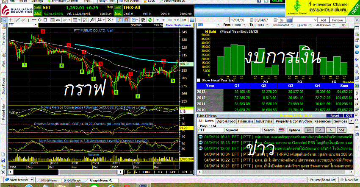Click the chart horizontal scrollbar thumb
This screenshot has height=187, width=360.
[89, 172]
